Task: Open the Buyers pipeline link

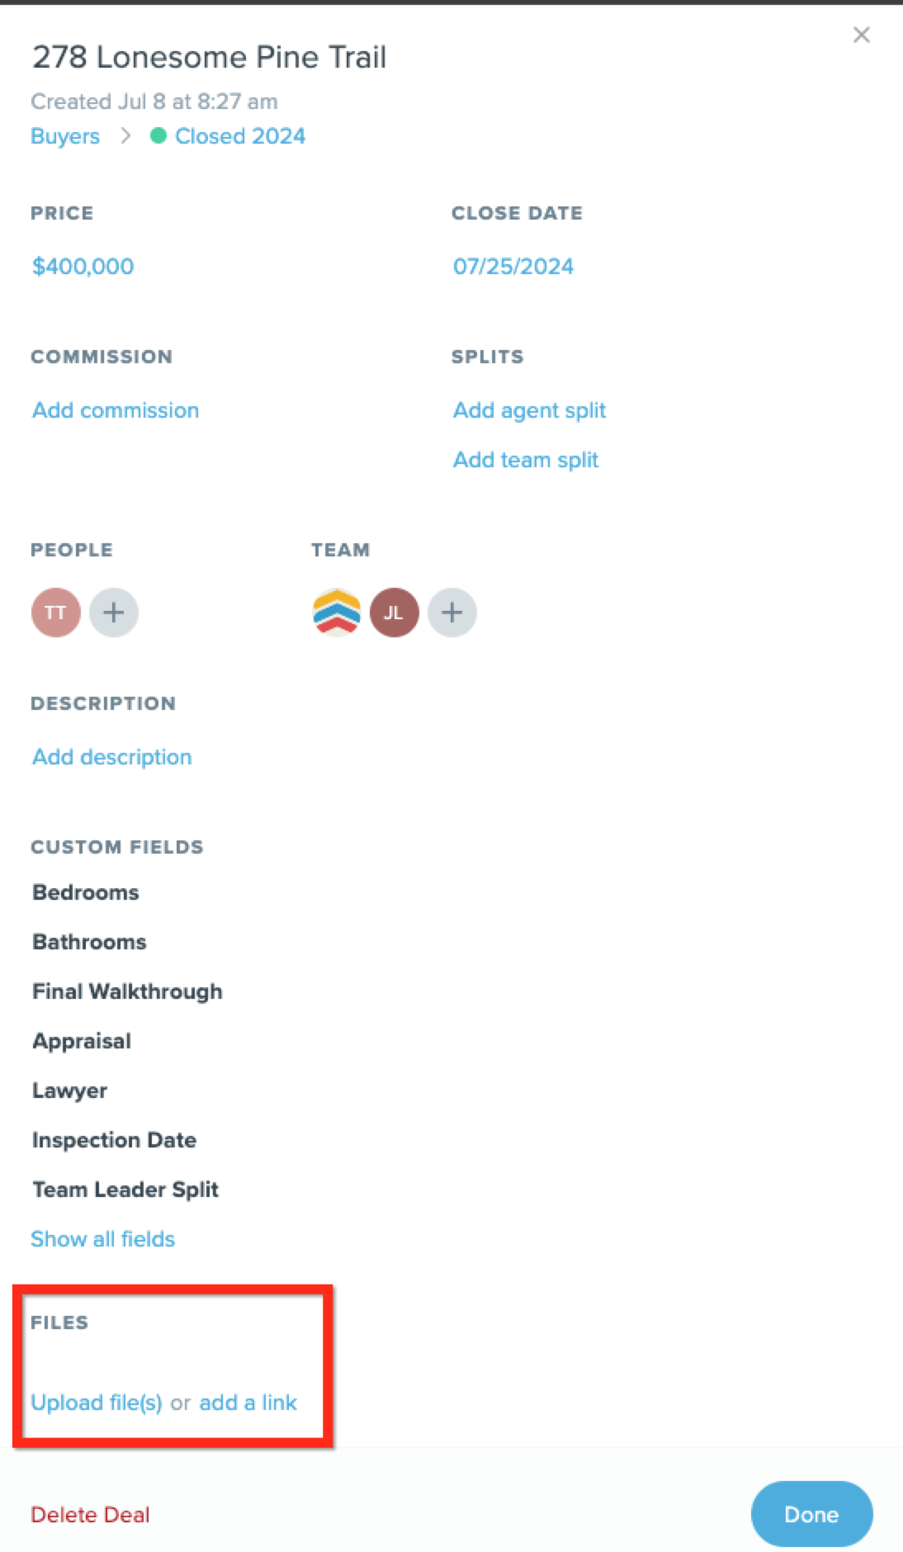Action: pyautogui.click(x=65, y=136)
